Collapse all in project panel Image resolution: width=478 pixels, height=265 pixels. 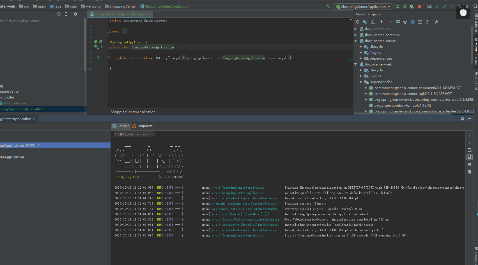[66, 14]
